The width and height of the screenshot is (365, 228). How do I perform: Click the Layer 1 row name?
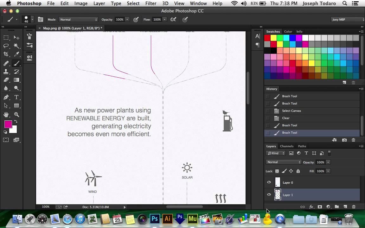coord(288,195)
